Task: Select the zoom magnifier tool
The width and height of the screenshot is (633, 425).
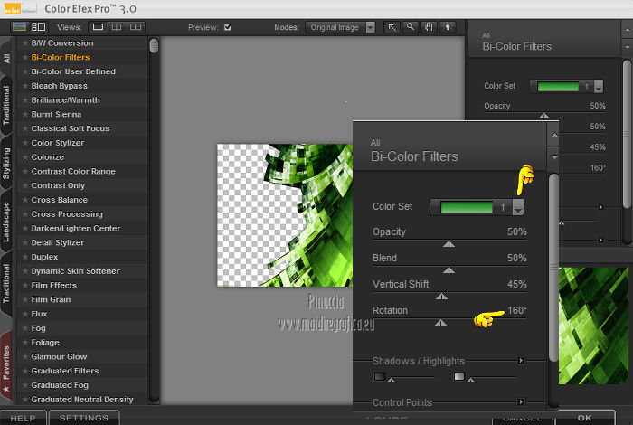Action: 411,27
